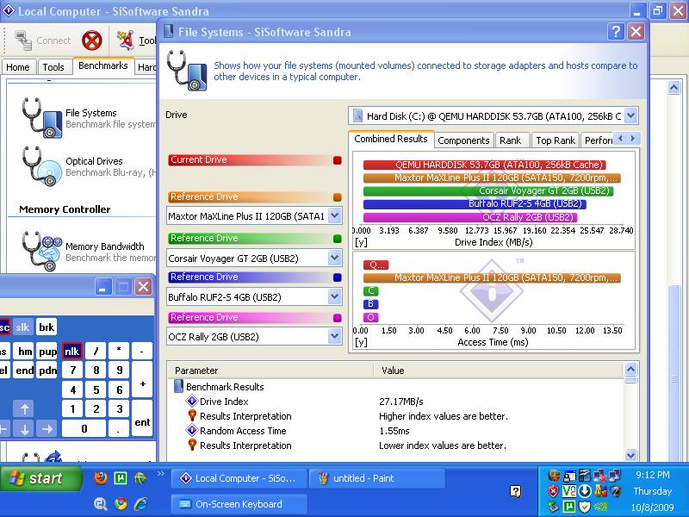Expand the OCZ Rally 2GB reference dropdown

(335, 337)
